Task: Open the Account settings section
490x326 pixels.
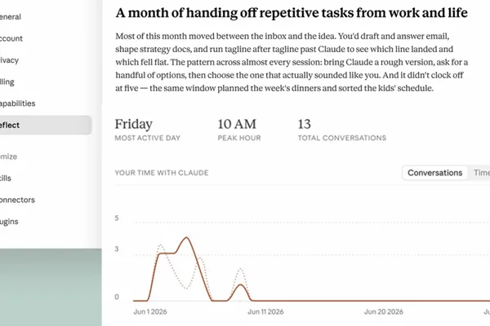Action: [x=11, y=38]
